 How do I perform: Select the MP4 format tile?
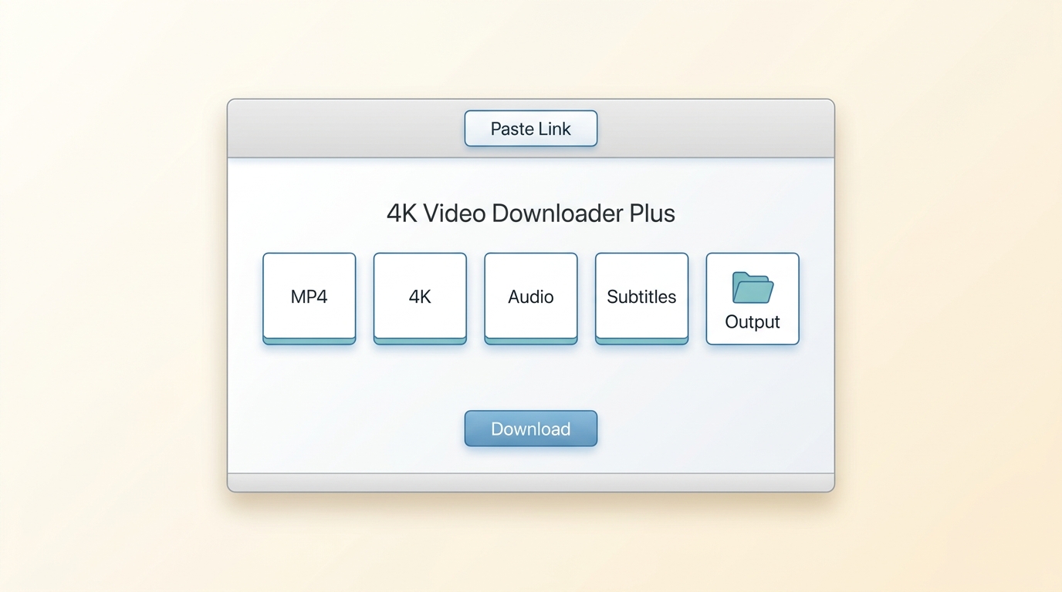[x=309, y=298]
